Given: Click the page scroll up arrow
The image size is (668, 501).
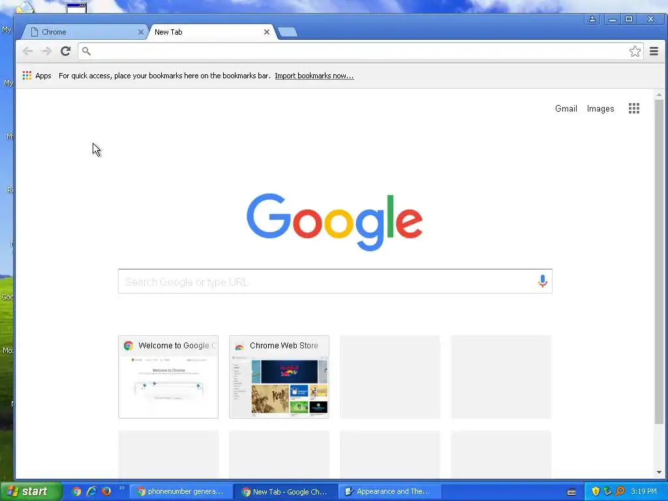Looking at the screenshot, I should (x=659, y=95).
